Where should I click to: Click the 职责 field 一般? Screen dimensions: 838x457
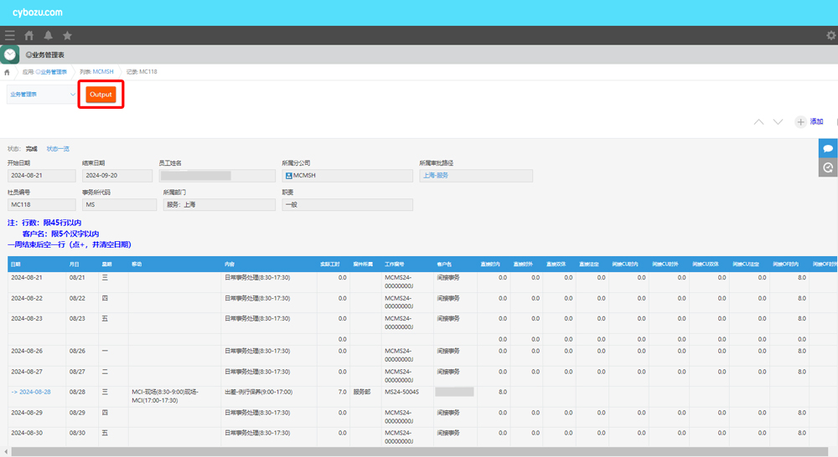[x=348, y=204]
